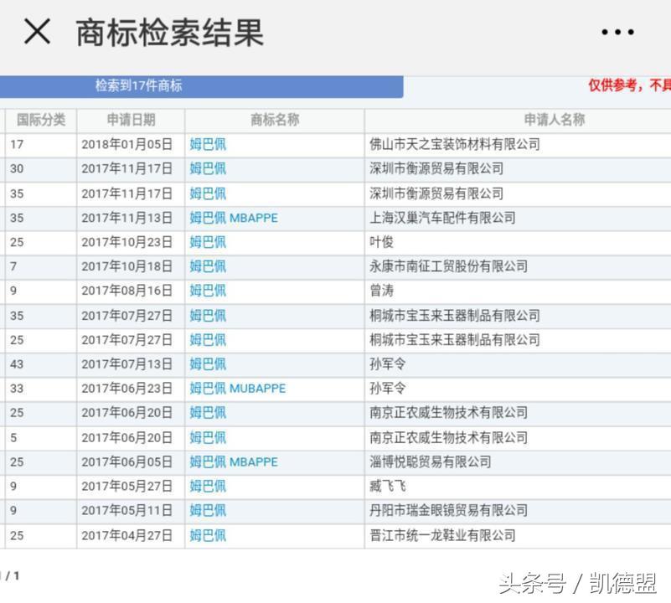This screenshot has width=671, height=603.
Task: Click the 国际分类 column header
Action: 39,120
